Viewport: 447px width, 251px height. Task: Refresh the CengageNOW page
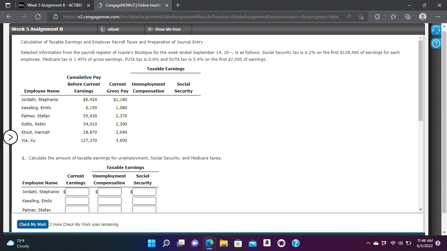pyautogui.click(x=37, y=16)
